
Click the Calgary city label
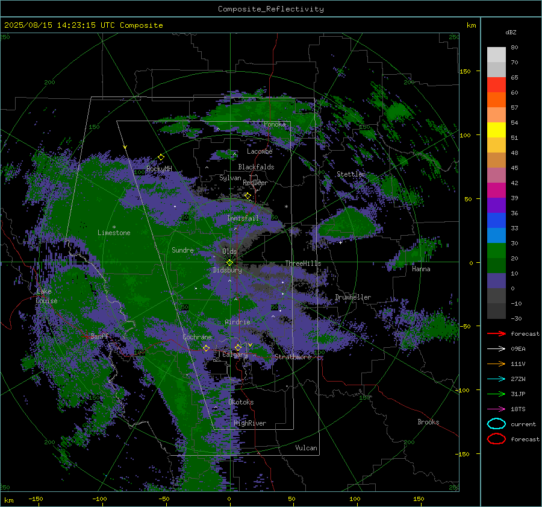tap(235, 354)
